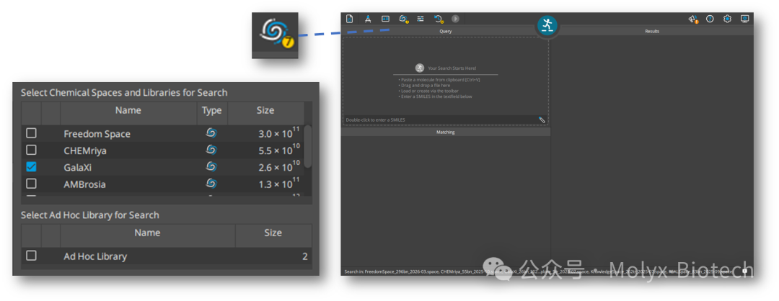The width and height of the screenshot is (779, 301).
Task: Click Size header in Ad Hoc table
Action: pos(273,233)
